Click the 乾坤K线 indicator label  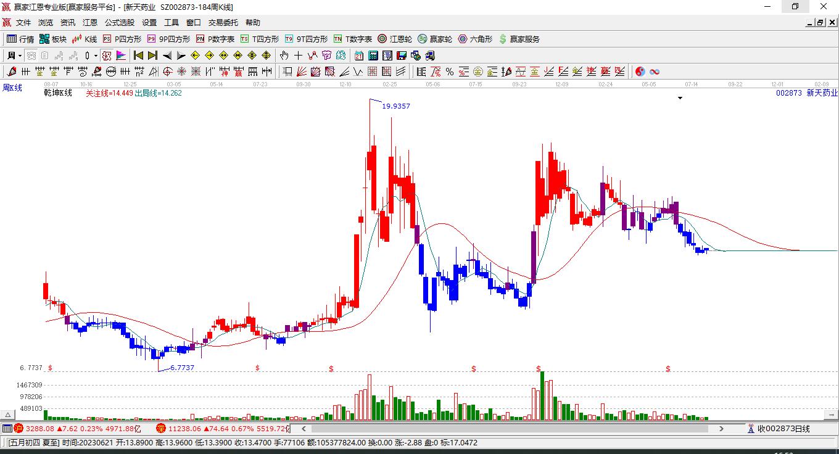point(57,93)
